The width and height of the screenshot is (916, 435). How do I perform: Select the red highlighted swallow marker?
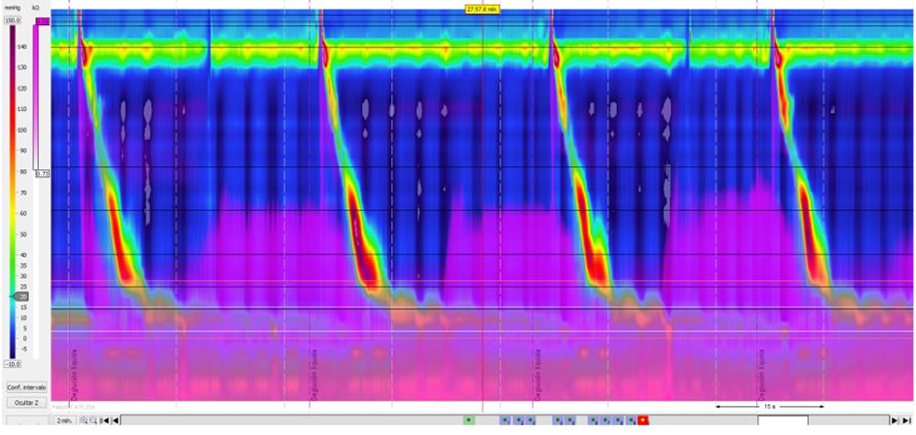(x=642, y=420)
